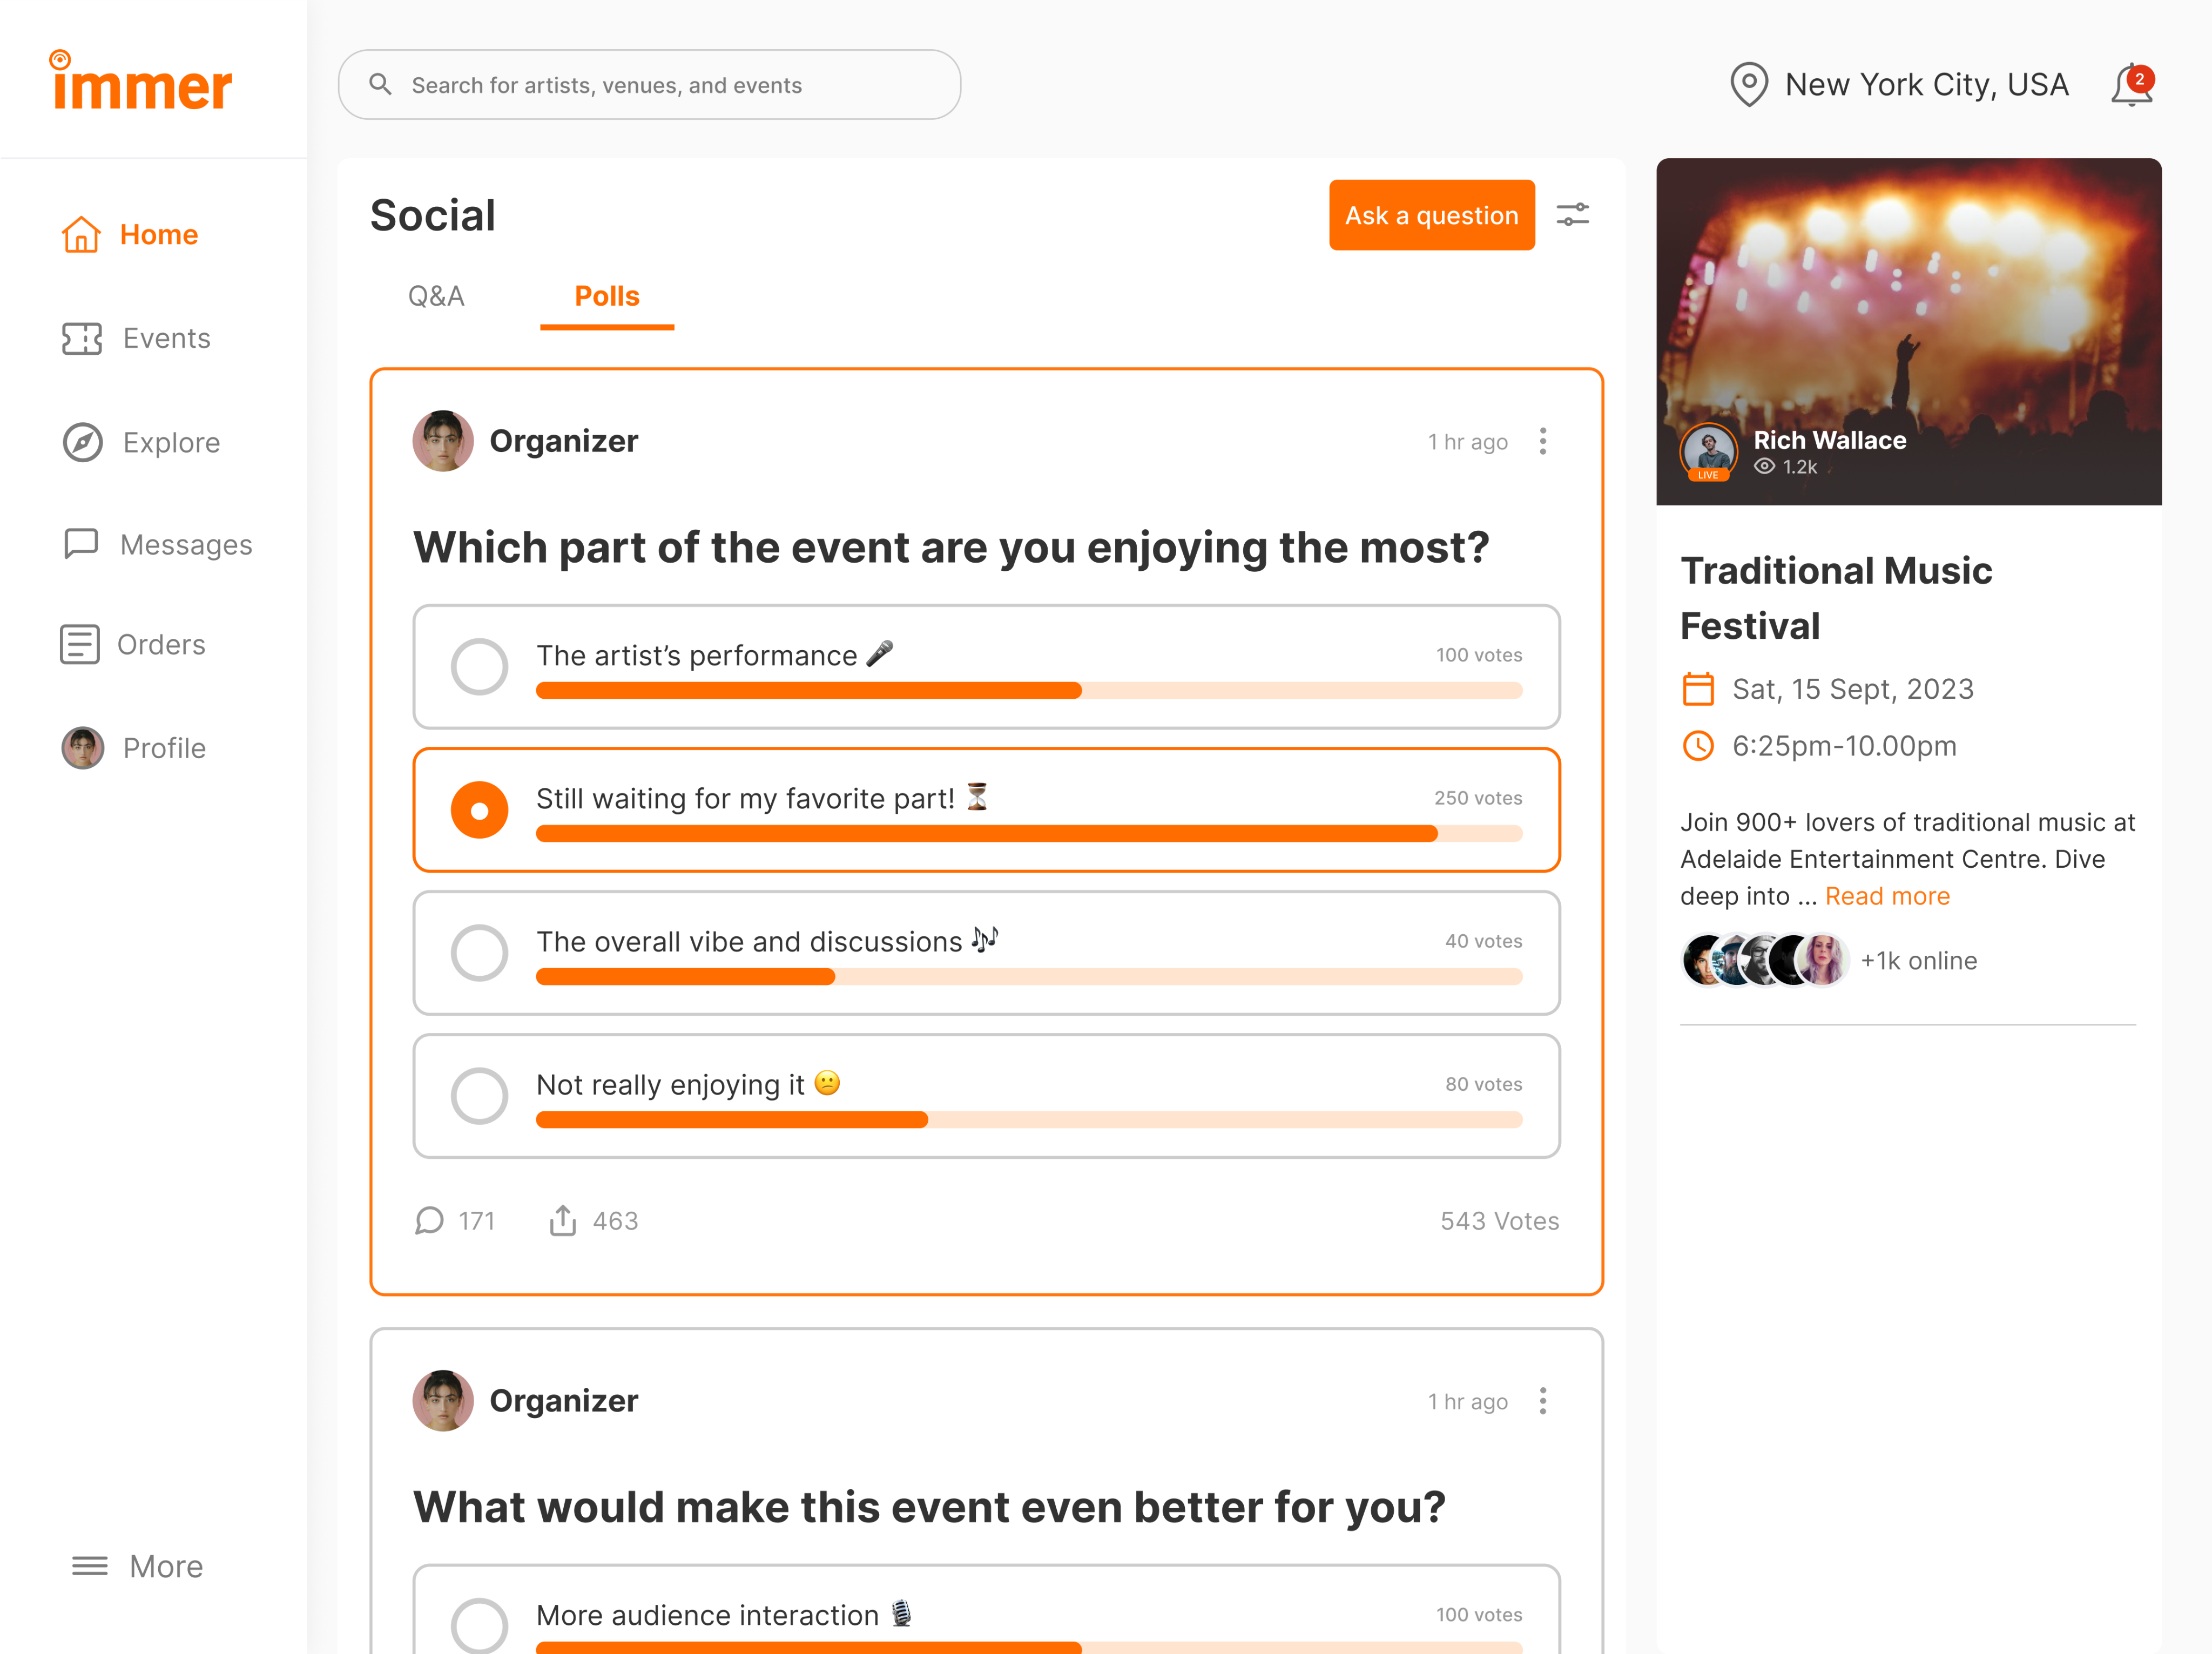
Task: Go to Explore via compass icon
Action: 83,443
